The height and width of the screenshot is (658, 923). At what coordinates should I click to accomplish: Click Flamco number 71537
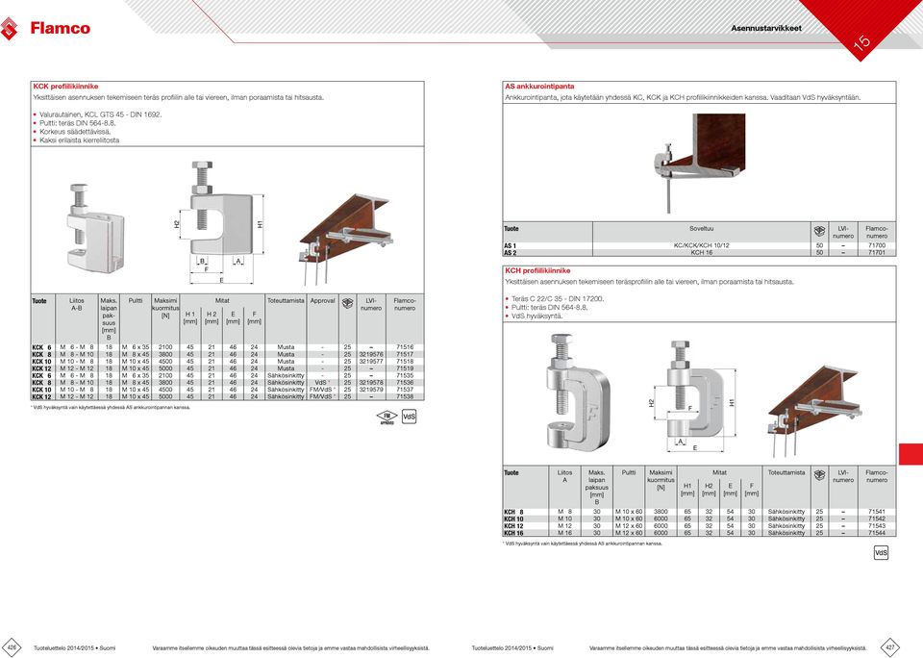[405, 390]
